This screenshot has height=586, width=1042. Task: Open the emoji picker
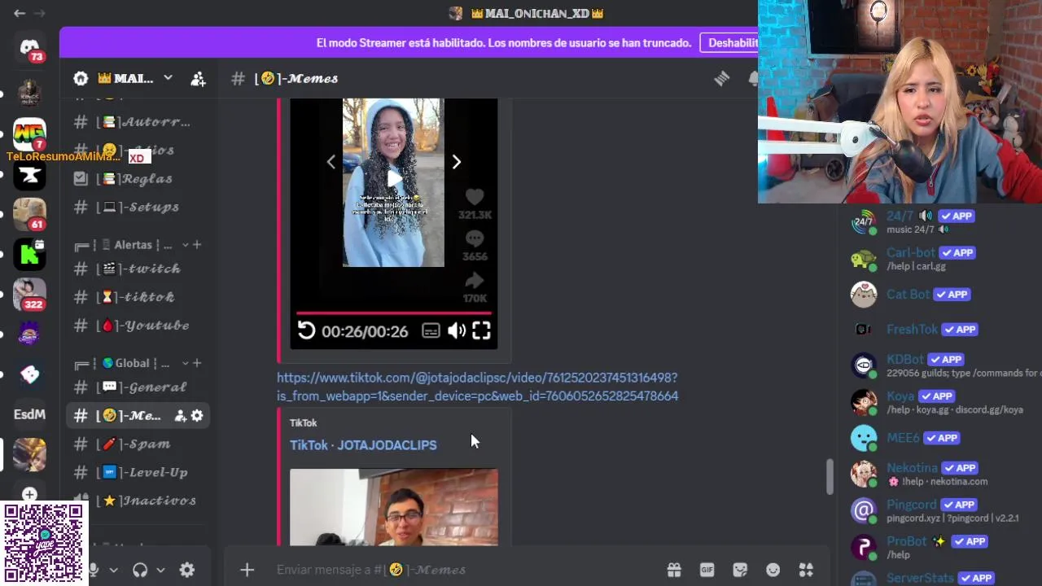point(773,570)
